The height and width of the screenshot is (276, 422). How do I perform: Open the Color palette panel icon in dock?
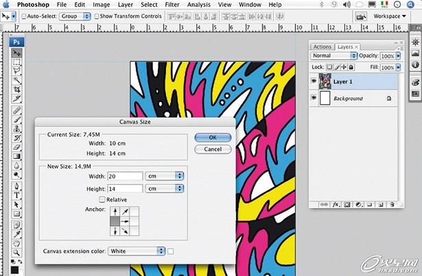[x=415, y=82]
